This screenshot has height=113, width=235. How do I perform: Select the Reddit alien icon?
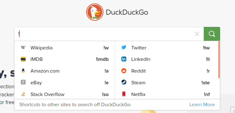tap(124, 71)
